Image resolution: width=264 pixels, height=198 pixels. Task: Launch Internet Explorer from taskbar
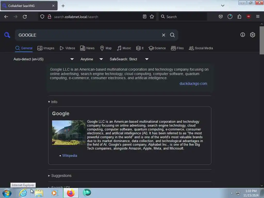pyautogui.click(x=23, y=193)
